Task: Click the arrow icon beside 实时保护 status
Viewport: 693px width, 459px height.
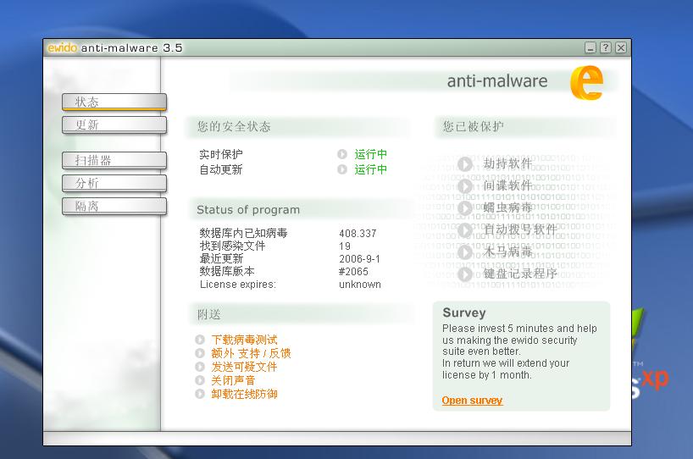Action: [x=342, y=154]
